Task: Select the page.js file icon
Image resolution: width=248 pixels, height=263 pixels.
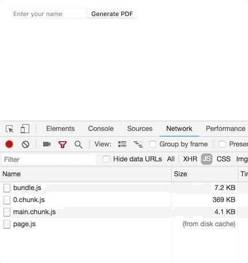Action: click(7, 224)
